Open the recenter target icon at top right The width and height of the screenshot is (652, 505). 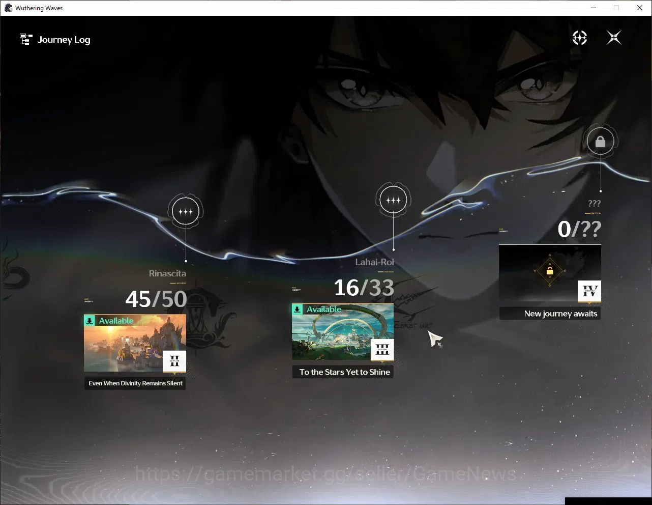tap(580, 38)
